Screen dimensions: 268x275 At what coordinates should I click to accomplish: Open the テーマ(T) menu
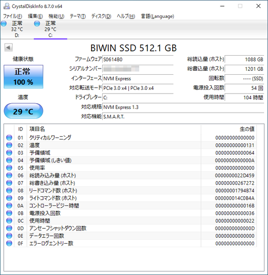[x=78, y=16]
